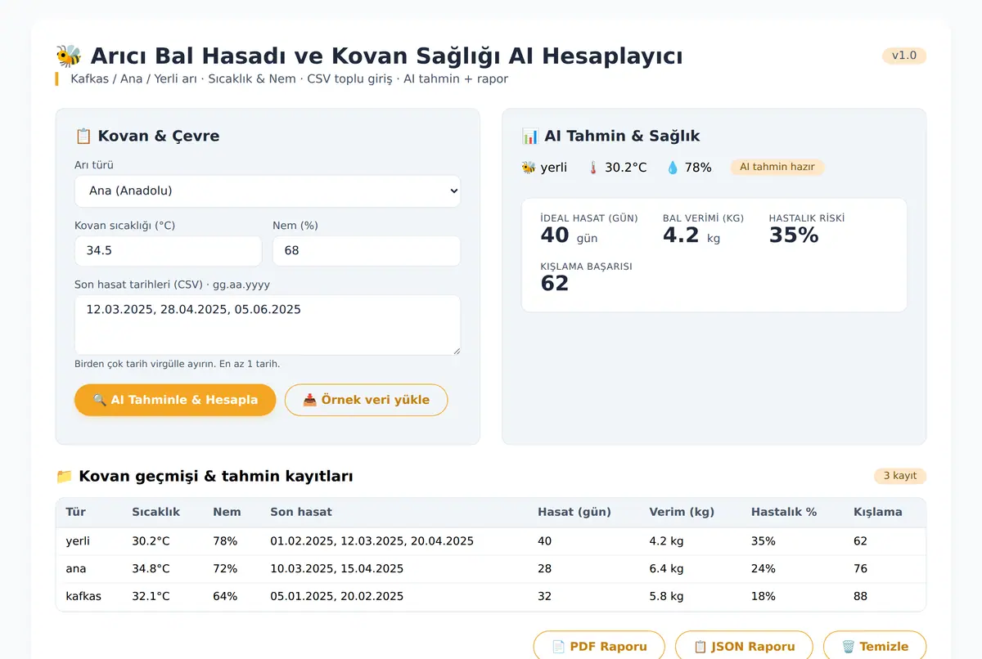Image resolution: width=982 pixels, height=659 pixels.
Task: Click the Son hasat column header
Action: click(301, 512)
